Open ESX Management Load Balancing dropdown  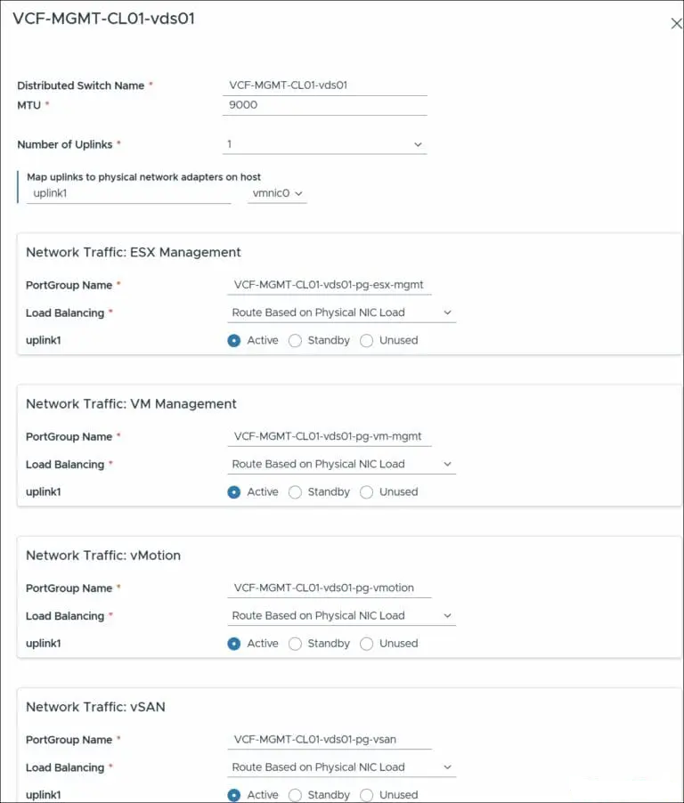click(x=342, y=312)
